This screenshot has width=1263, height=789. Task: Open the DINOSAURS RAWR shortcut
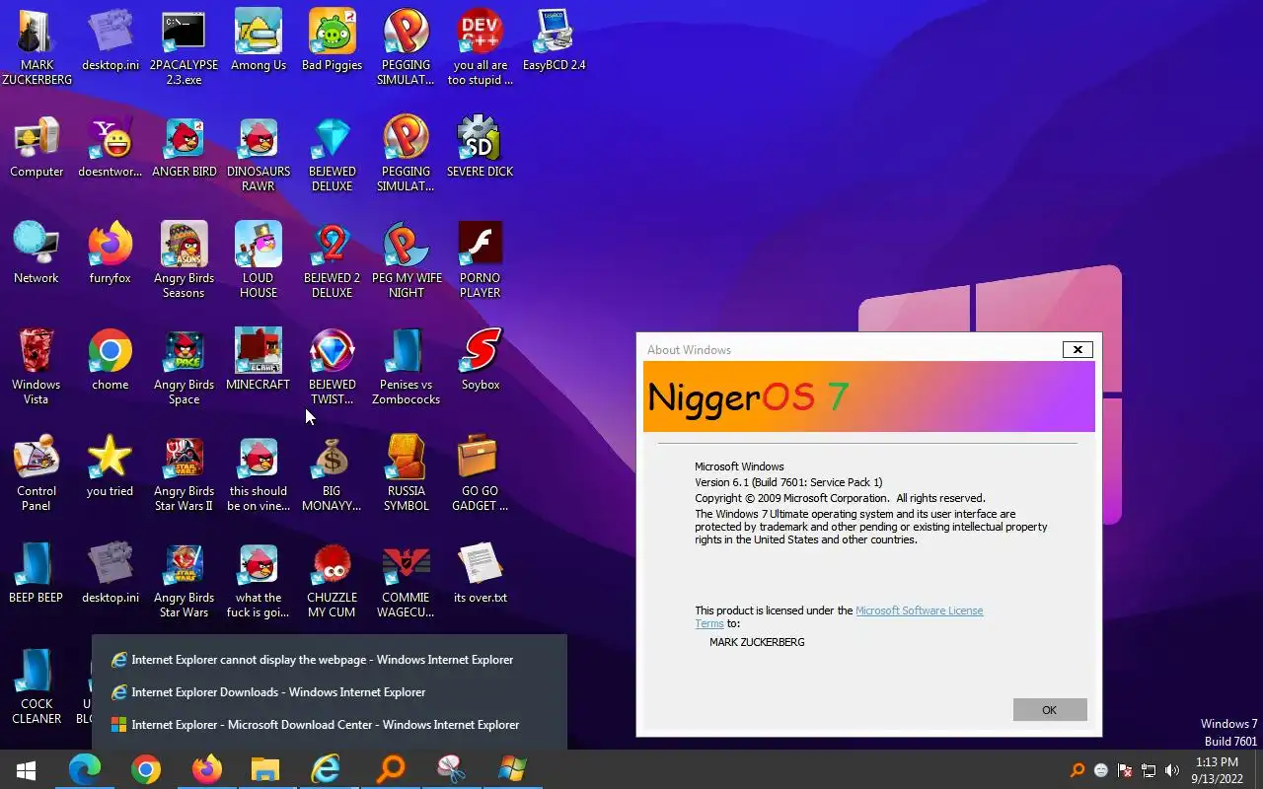[x=259, y=153]
